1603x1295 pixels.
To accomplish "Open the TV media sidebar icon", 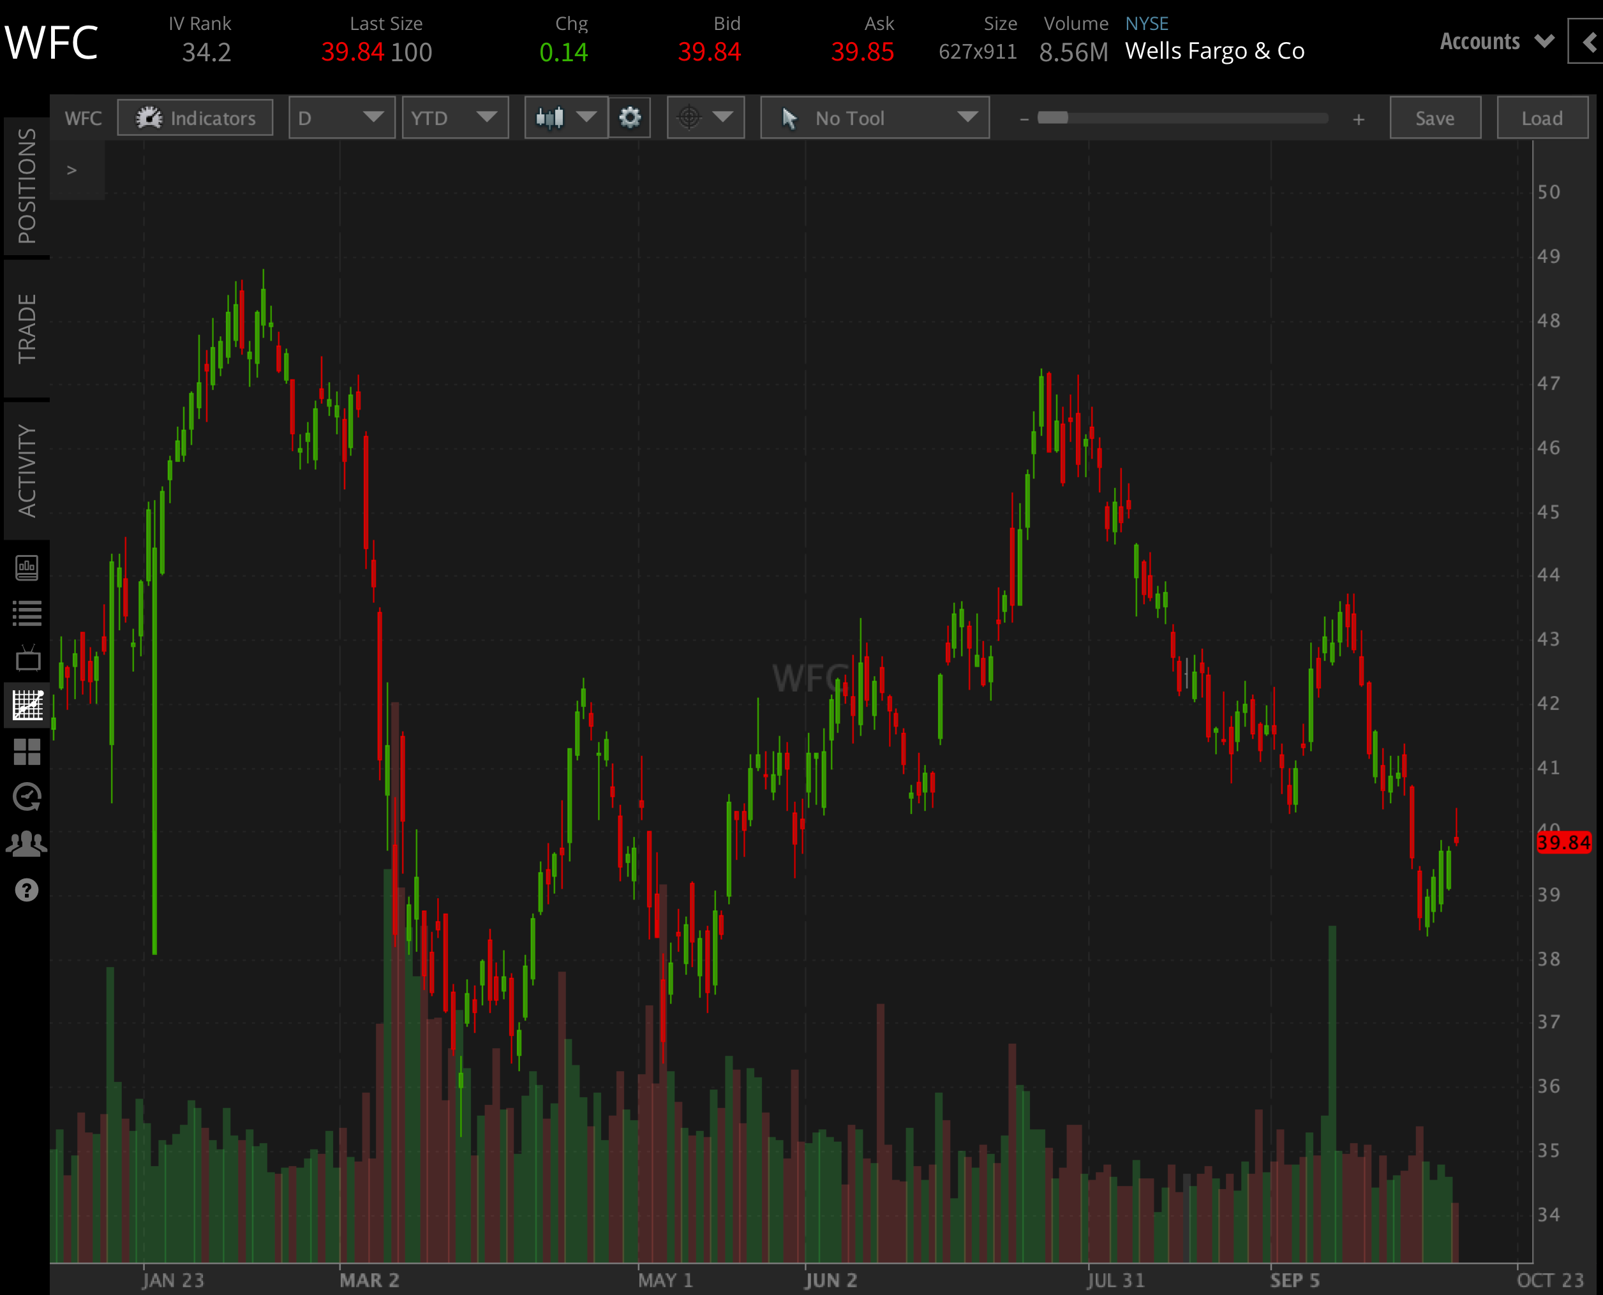I will [27, 660].
